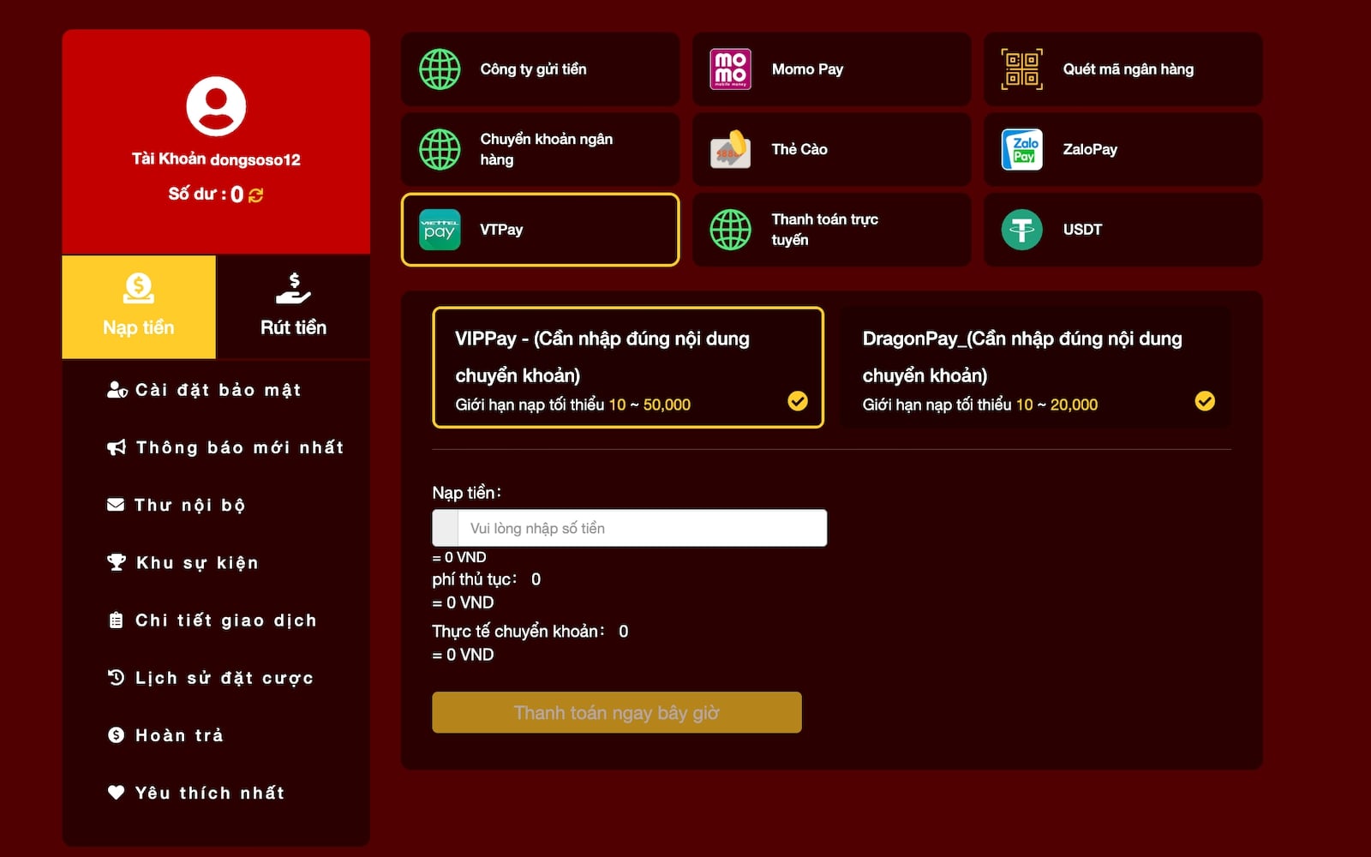Click the Nạp tiền: field label
Screen dimensions: 1371x857
(x=467, y=493)
